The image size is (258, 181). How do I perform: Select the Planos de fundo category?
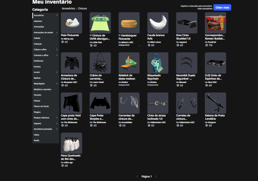tap(45, 106)
